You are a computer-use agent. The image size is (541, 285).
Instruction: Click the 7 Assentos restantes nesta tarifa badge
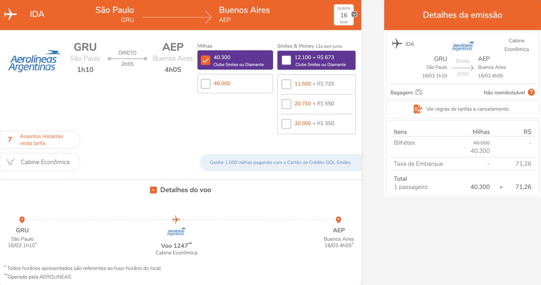click(x=40, y=140)
